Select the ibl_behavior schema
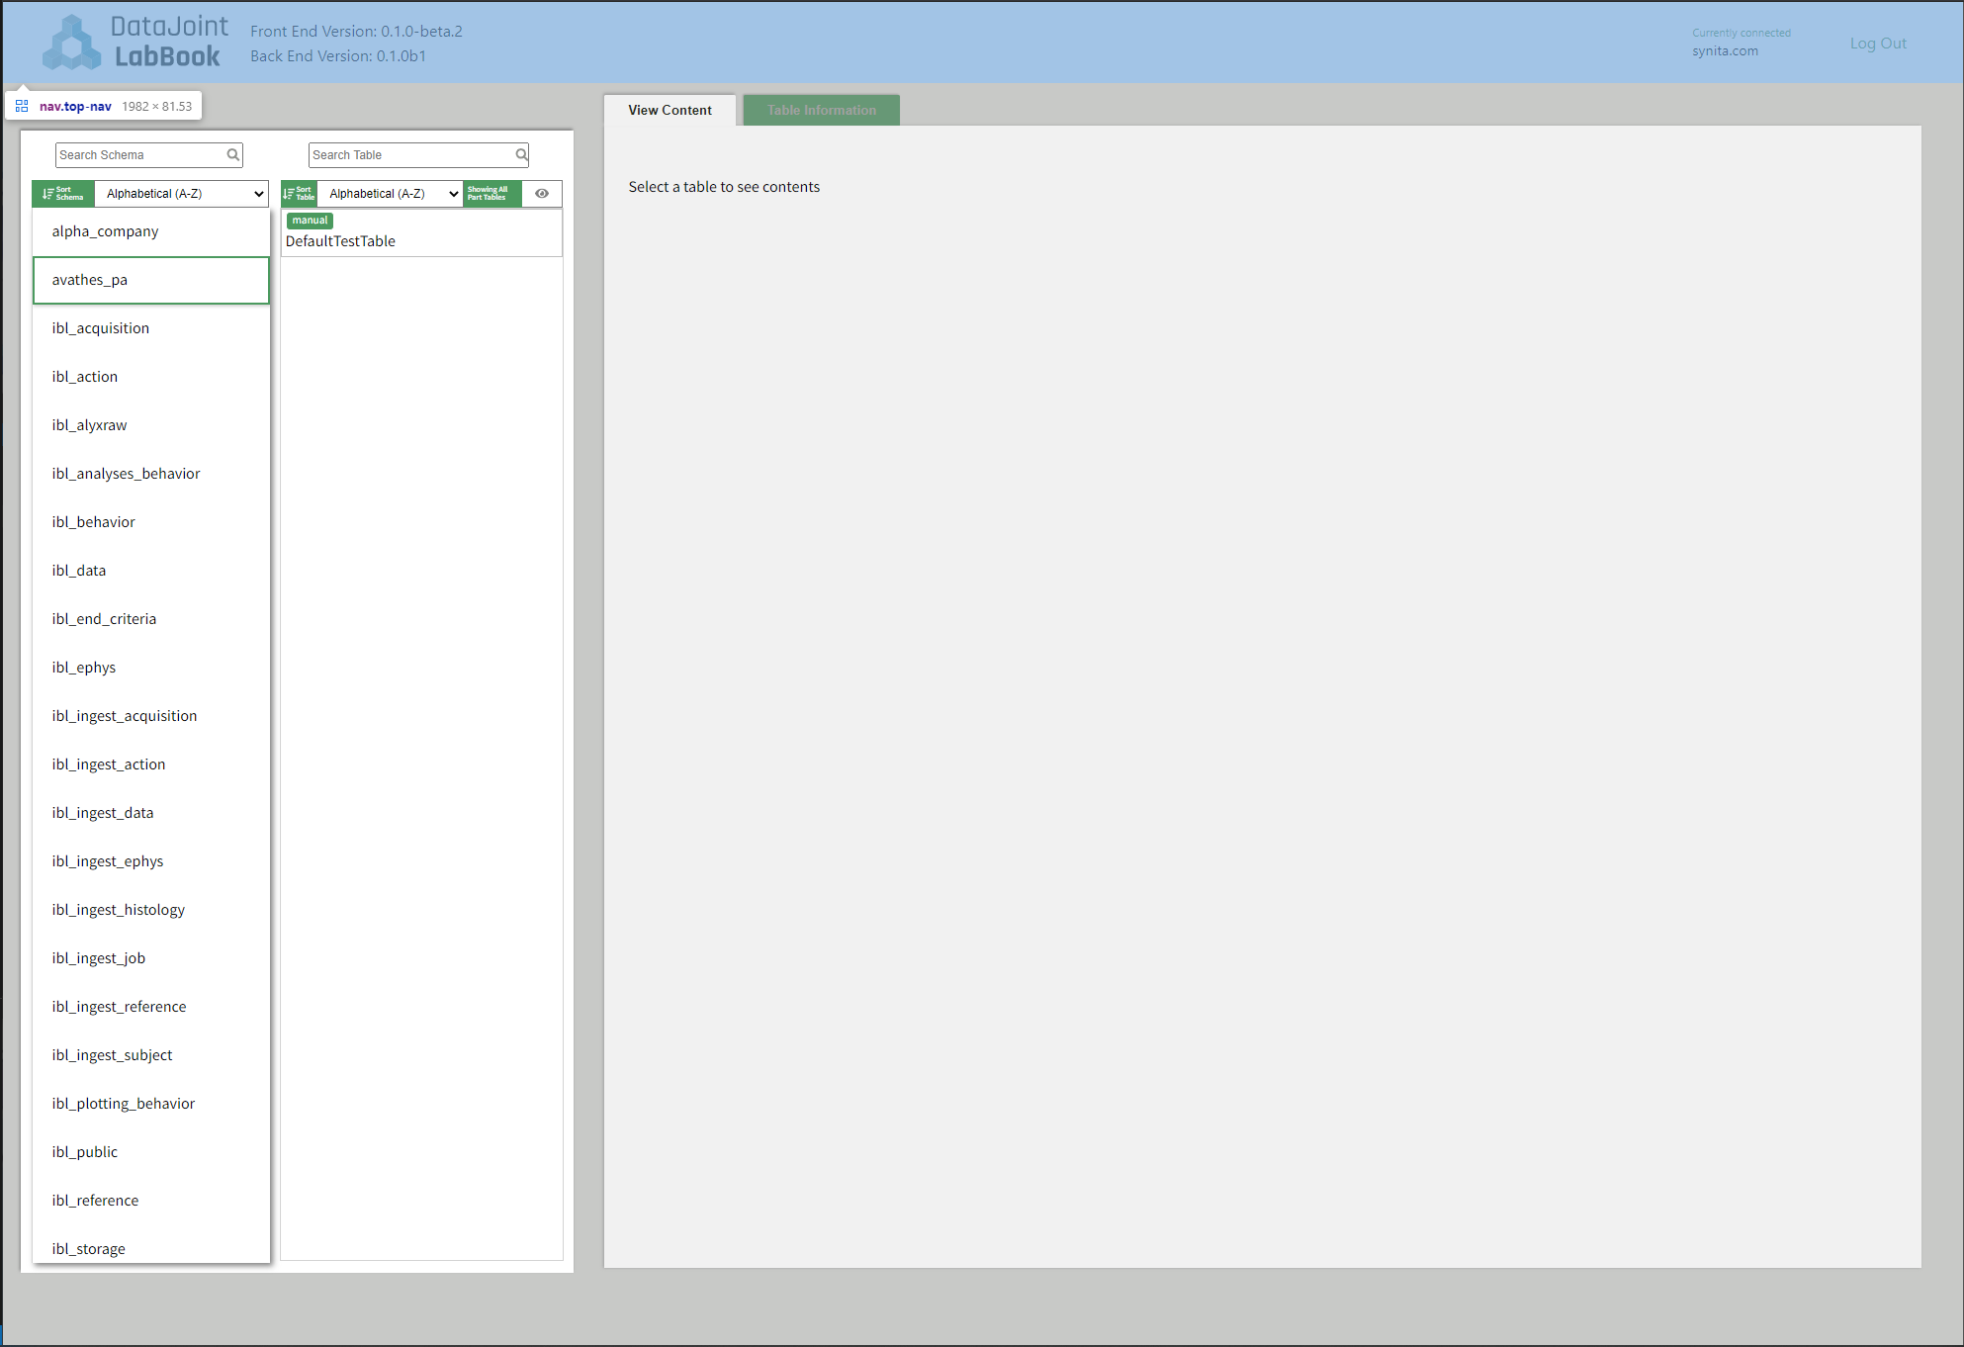Image resolution: width=1964 pixels, height=1347 pixels. [x=151, y=522]
